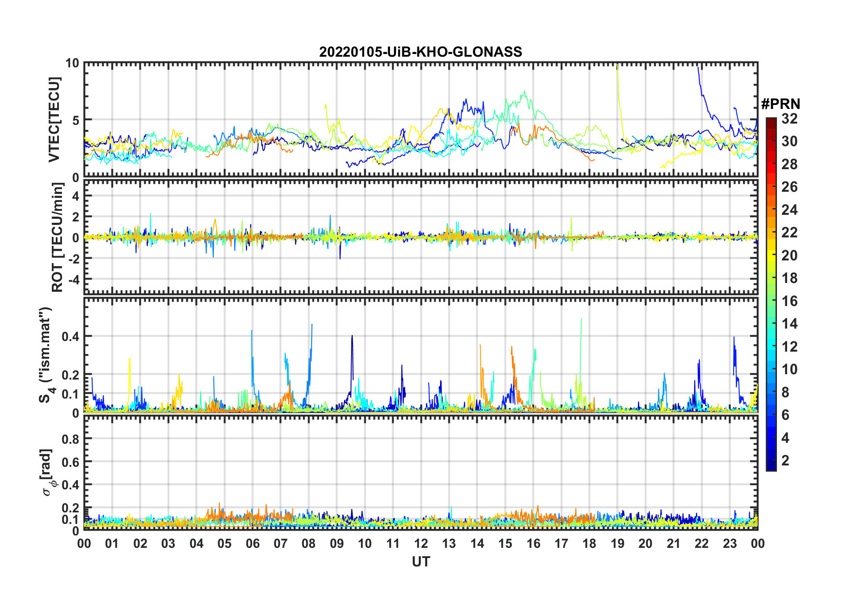Click the #PRN colorbar title
842x589 pixels.
780,104
